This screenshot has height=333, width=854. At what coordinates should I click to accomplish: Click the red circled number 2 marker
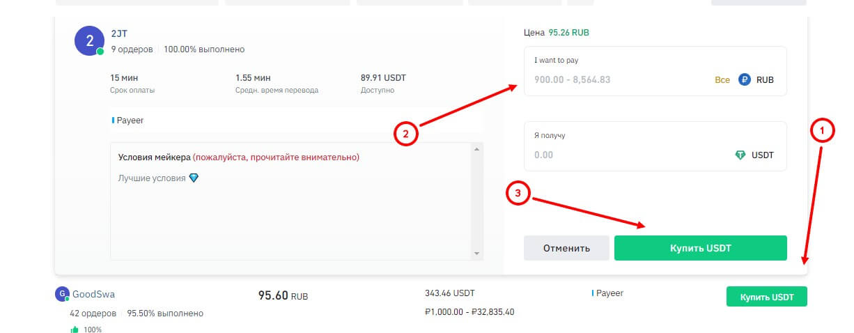(405, 133)
